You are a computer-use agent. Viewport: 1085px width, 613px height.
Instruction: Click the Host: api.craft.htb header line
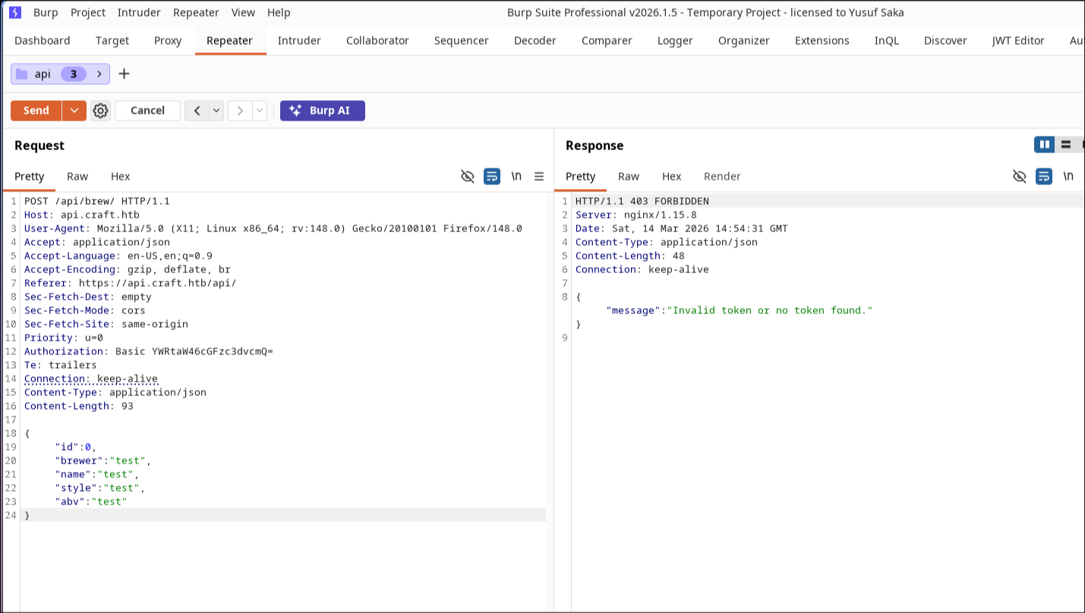[82, 215]
